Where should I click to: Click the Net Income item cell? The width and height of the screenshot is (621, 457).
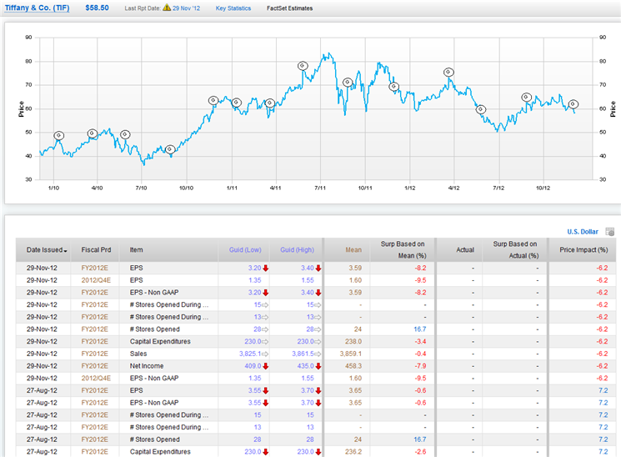coord(147,366)
